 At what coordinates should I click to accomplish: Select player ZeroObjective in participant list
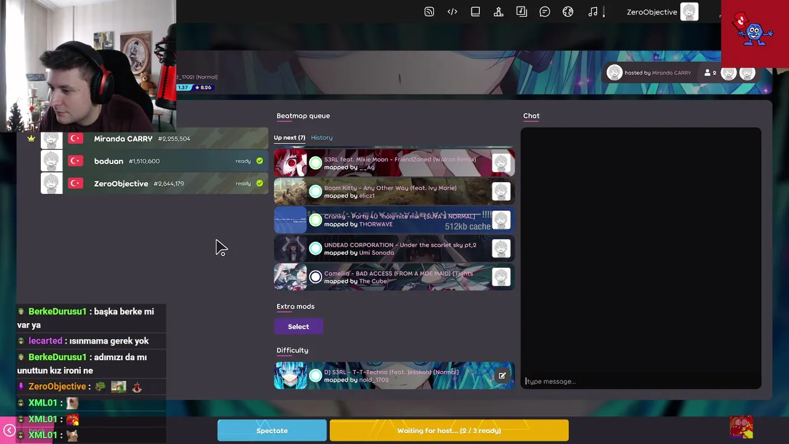154,183
